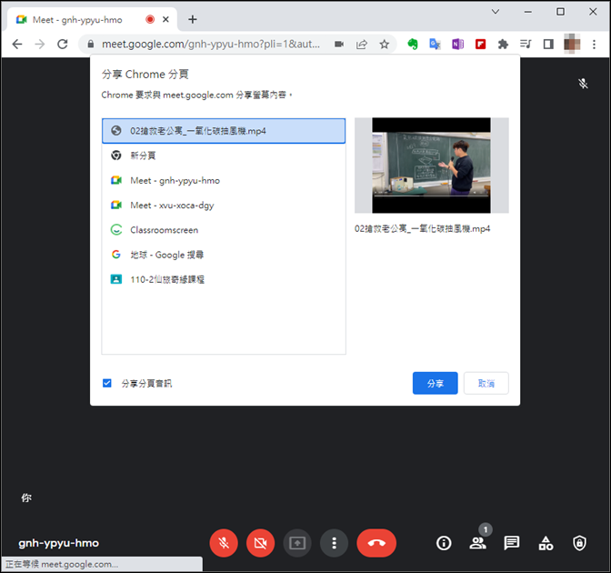Open the media control playlist icon
The height and width of the screenshot is (573, 611).
[526, 44]
